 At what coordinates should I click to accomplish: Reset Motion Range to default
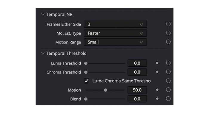[x=168, y=42]
